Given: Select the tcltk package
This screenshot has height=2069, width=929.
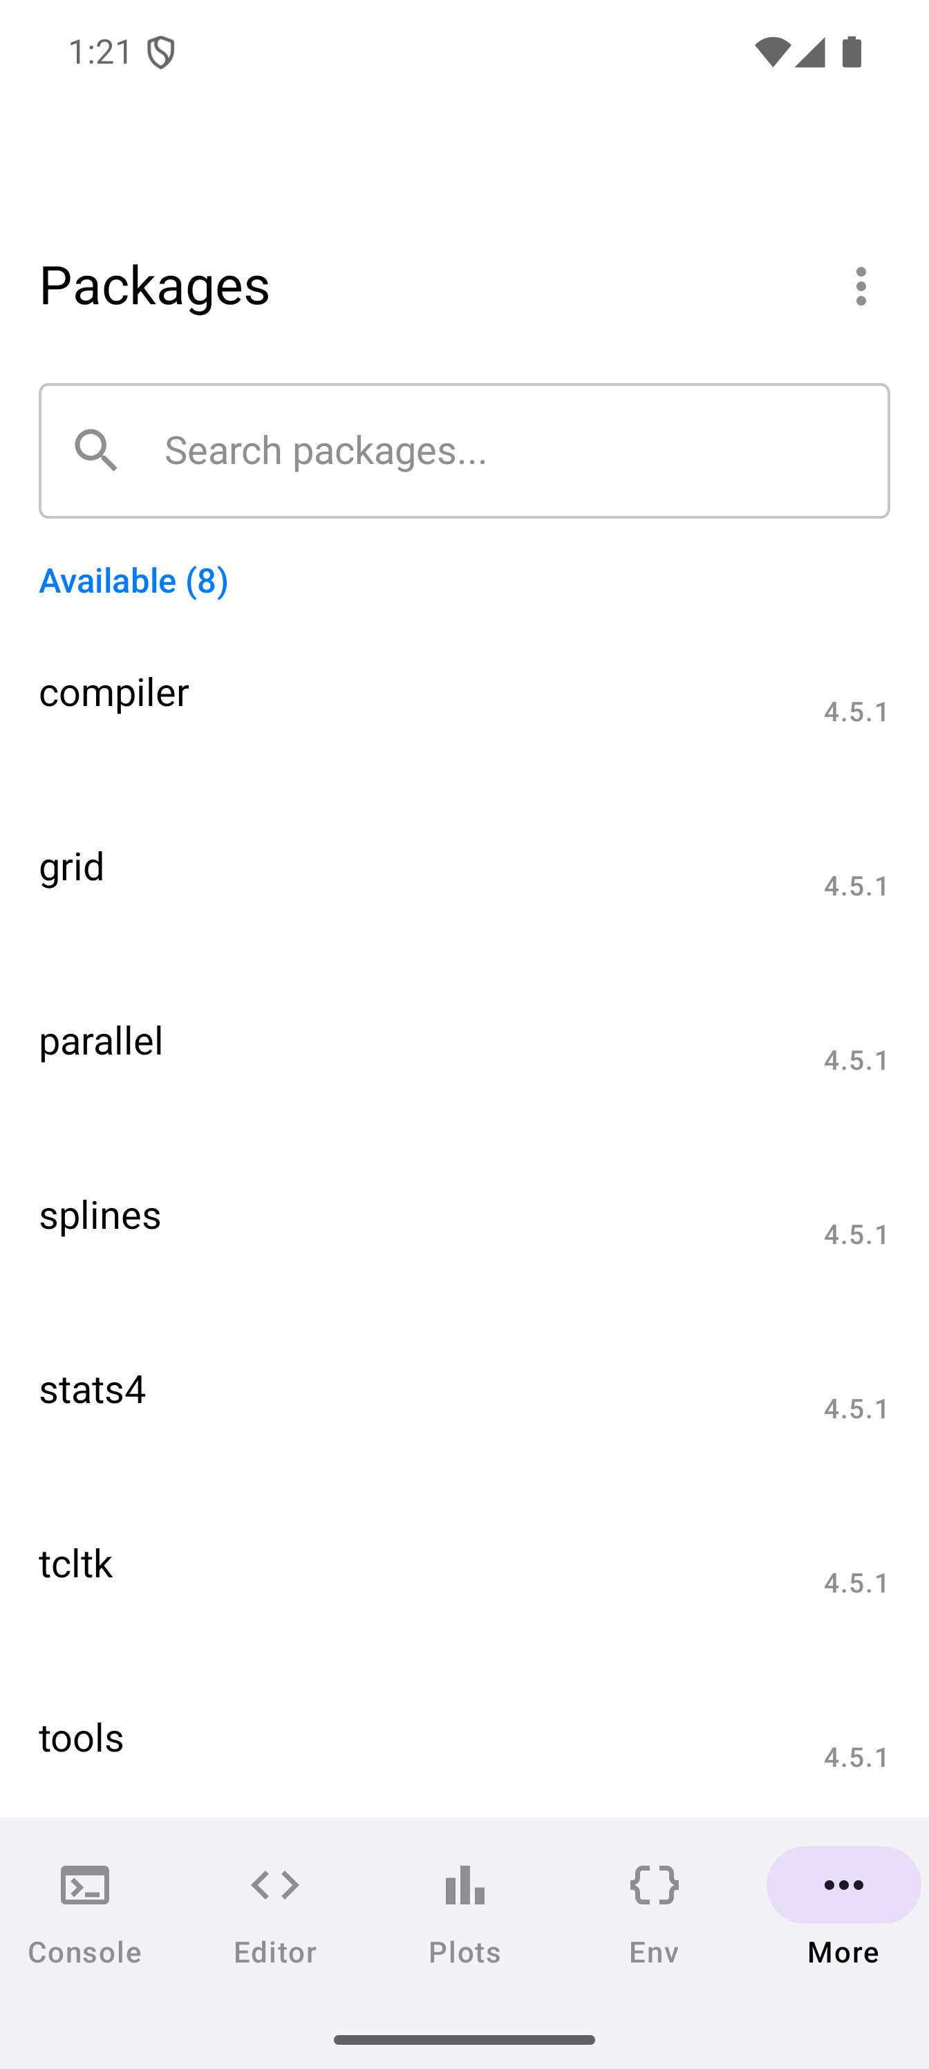Looking at the screenshot, I should click(x=76, y=1564).
